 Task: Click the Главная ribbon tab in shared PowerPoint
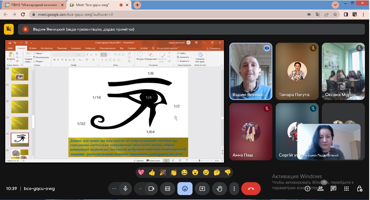point(21,48)
